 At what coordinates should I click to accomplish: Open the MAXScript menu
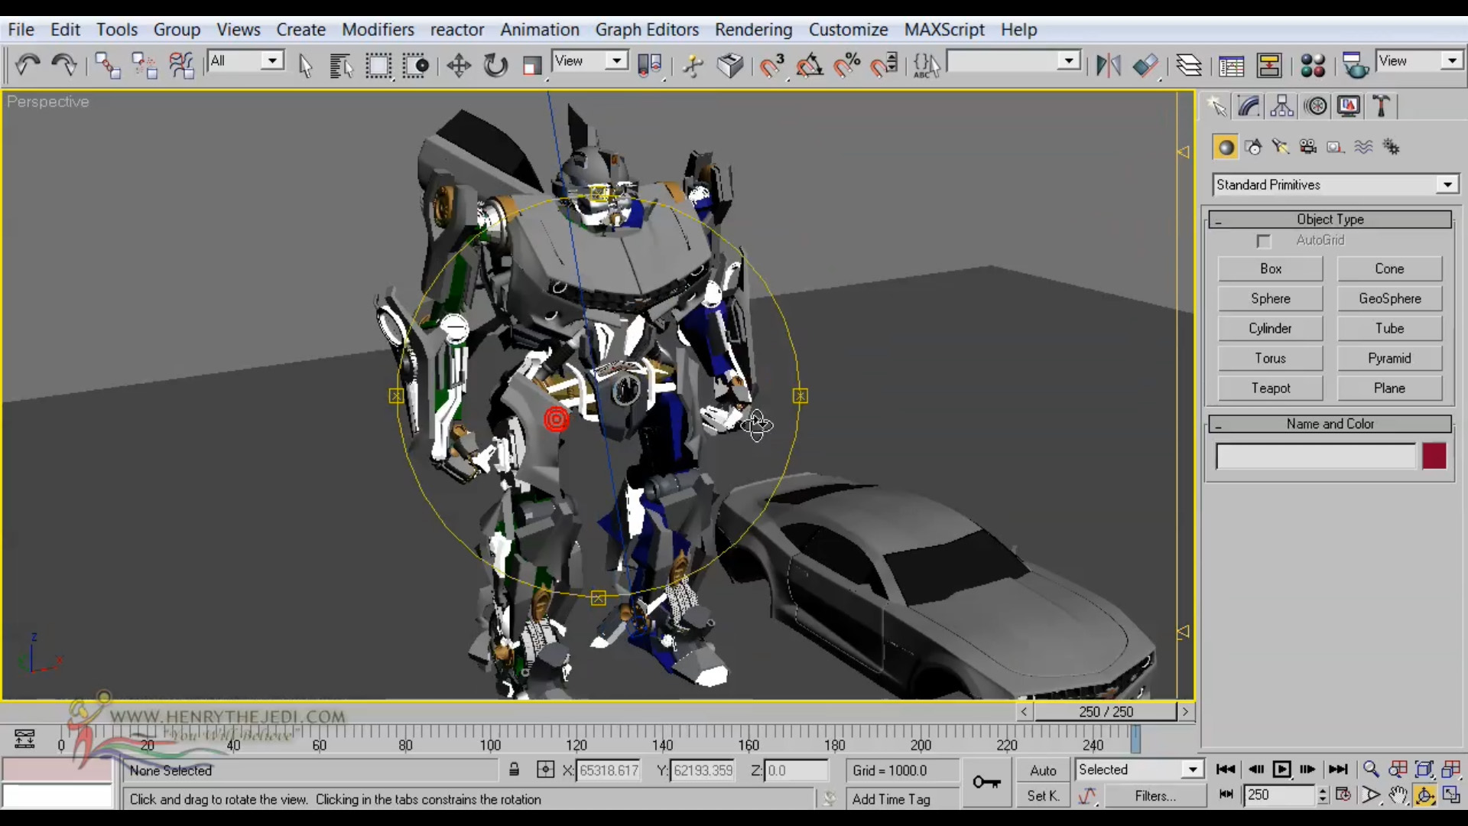click(944, 30)
